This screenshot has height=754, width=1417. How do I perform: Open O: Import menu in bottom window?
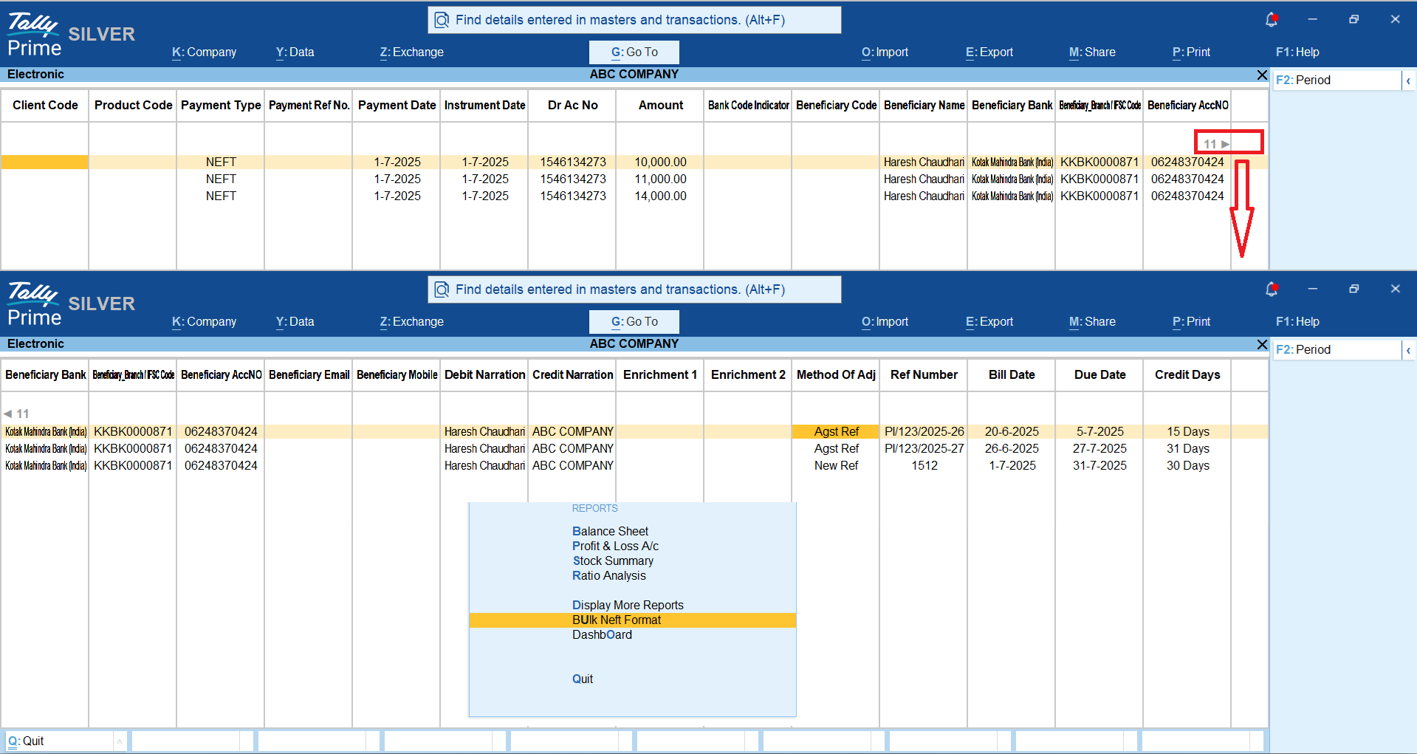coord(885,322)
